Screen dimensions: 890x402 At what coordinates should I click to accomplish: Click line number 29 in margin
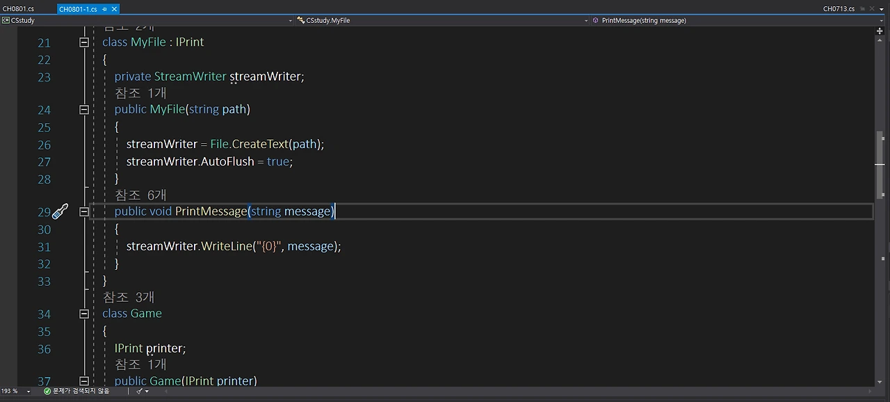pos(44,212)
